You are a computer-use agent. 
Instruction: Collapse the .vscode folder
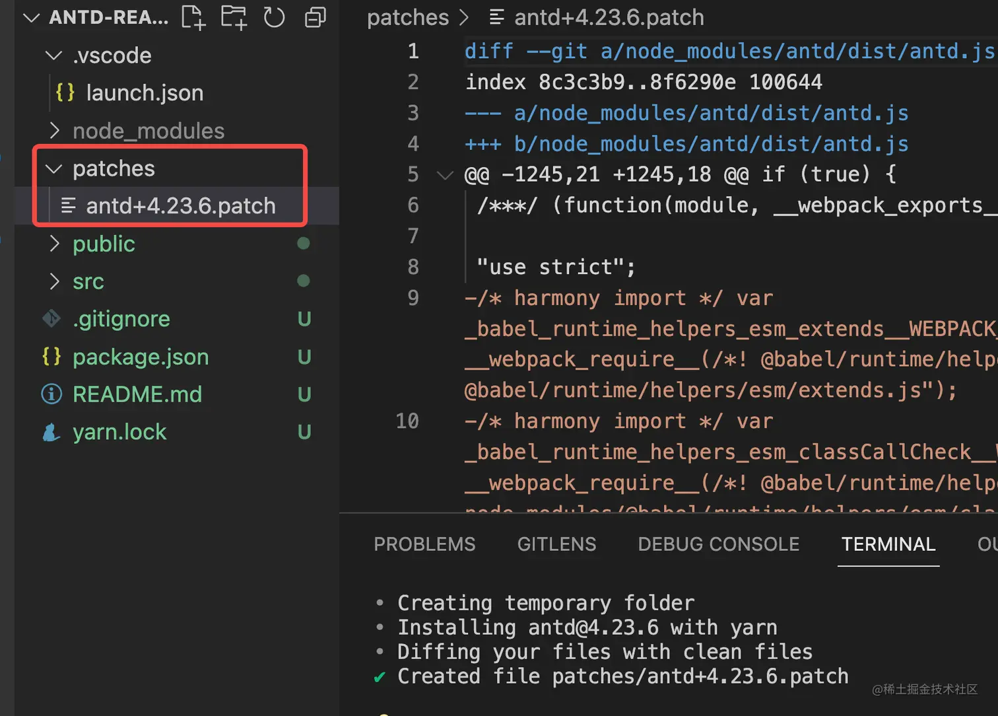point(53,55)
